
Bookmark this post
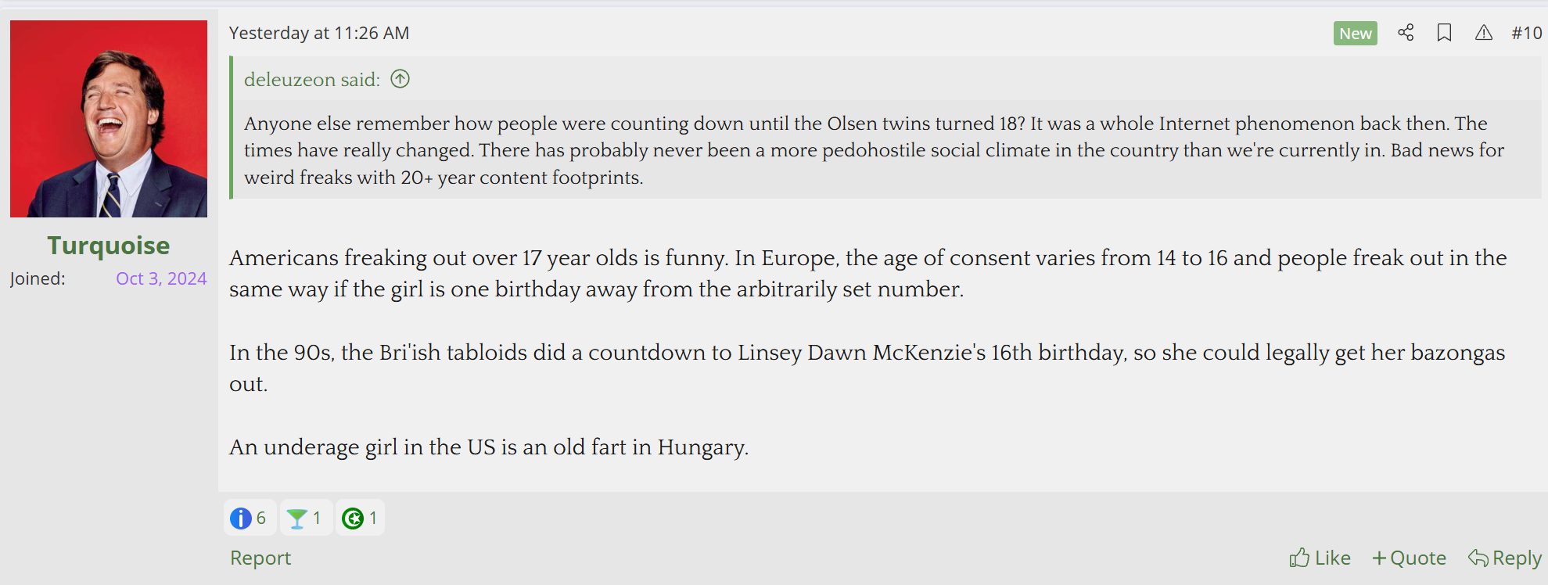(x=1444, y=33)
